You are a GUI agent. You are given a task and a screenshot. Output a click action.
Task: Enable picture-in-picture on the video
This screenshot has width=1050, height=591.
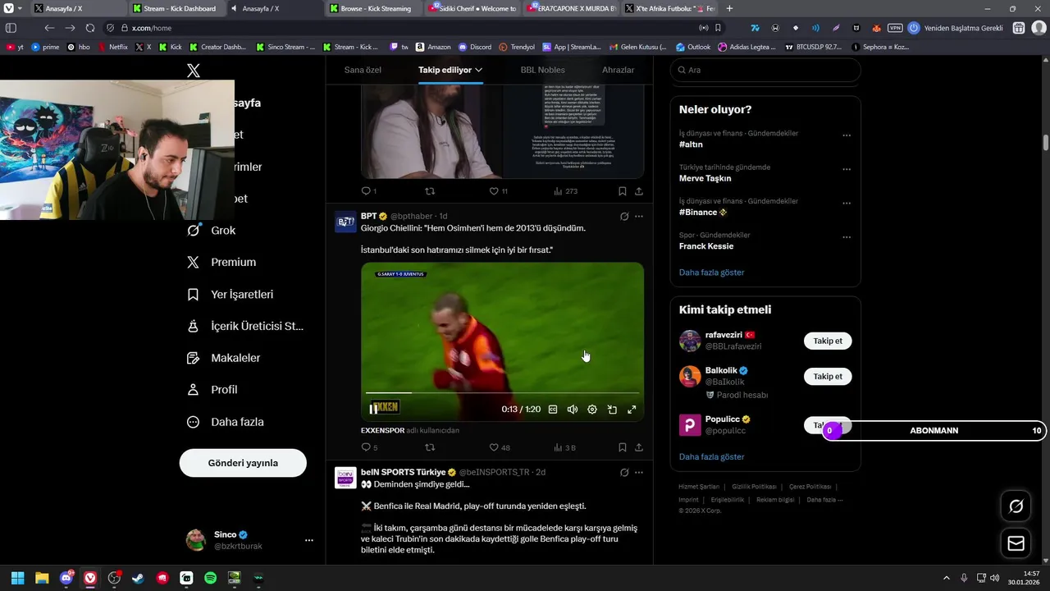[612, 410]
